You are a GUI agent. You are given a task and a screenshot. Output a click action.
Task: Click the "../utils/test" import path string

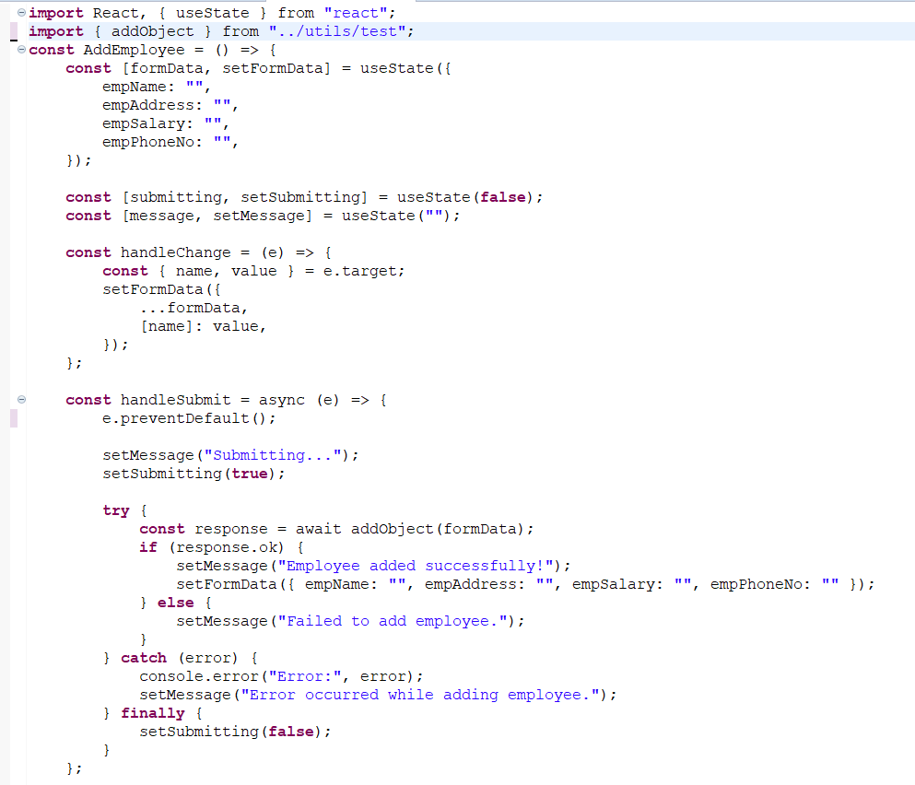(336, 31)
